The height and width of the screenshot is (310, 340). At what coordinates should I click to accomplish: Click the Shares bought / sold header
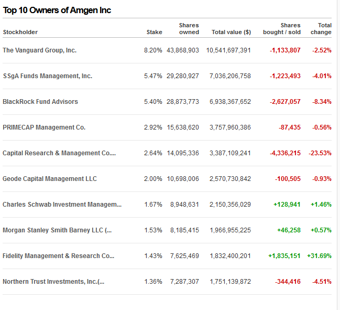pyautogui.click(x=282, y=29)
